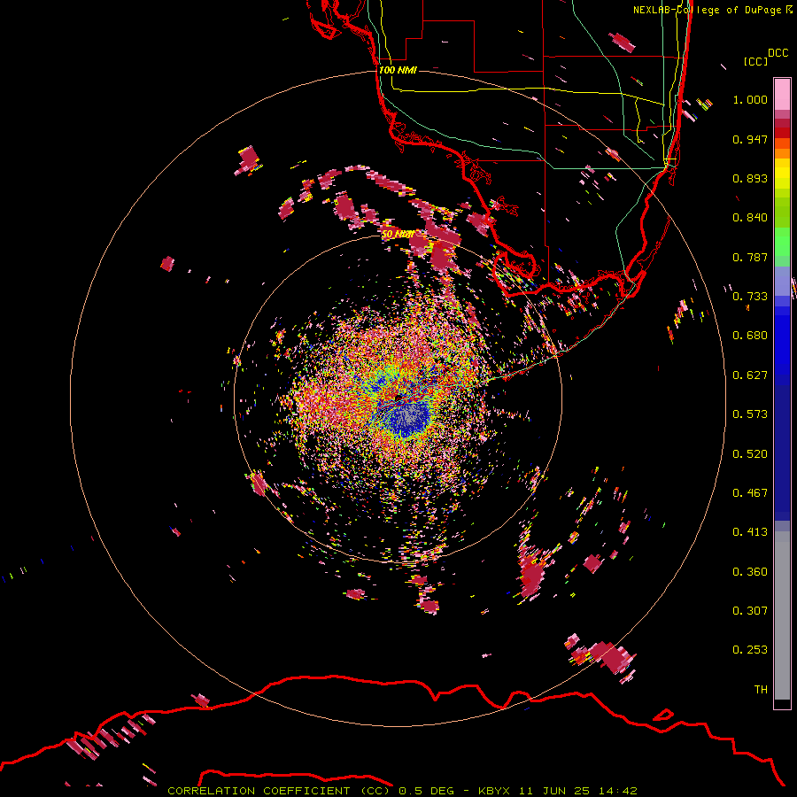
Task: Click the DCC product label
Action: [x=778, y=53]
